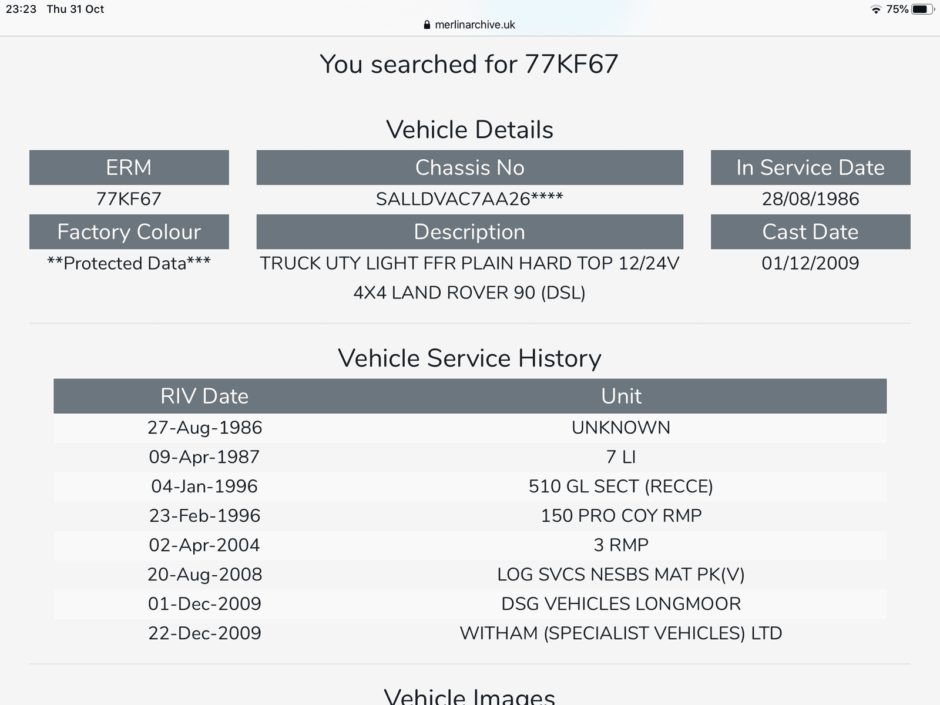Click the Description header
The height and width of the screenshot is (705, 940).
469,231
